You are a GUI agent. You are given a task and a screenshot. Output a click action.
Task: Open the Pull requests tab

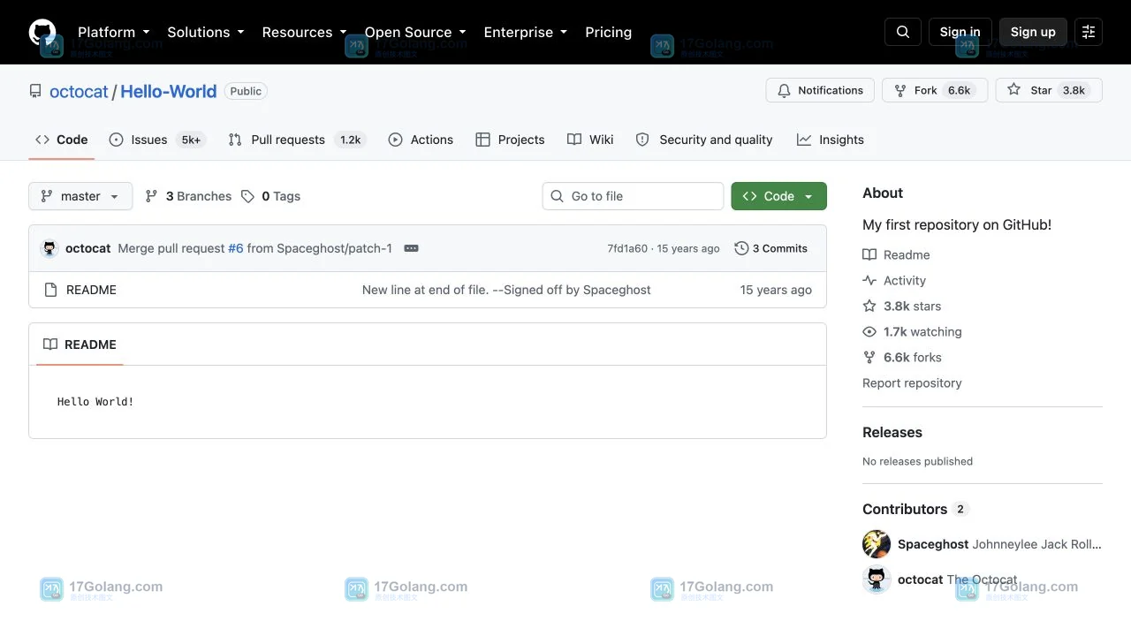[296, 140]
